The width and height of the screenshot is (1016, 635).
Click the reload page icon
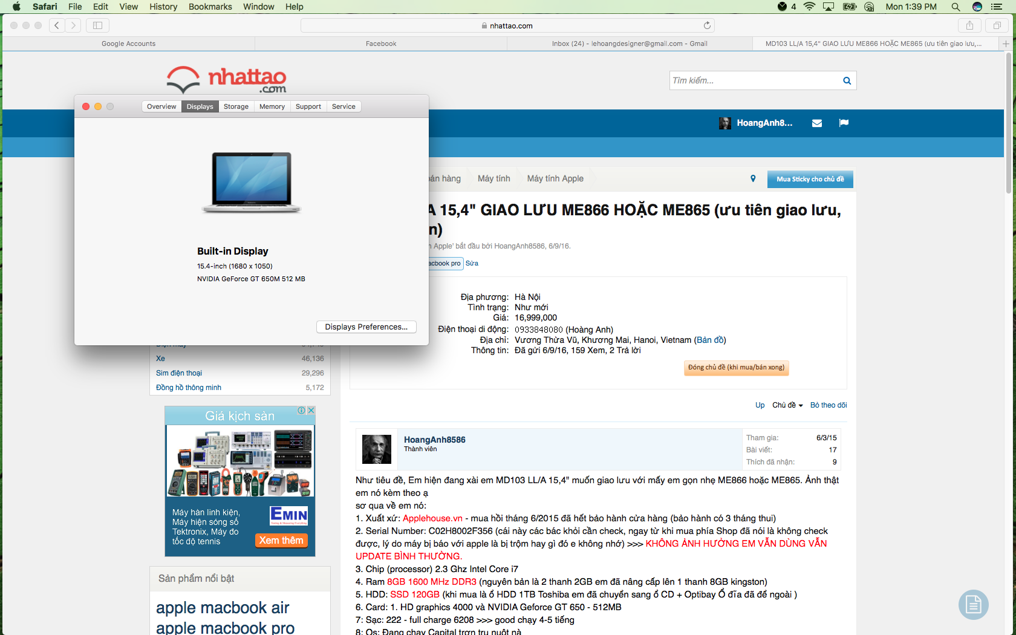click(707, 25)
